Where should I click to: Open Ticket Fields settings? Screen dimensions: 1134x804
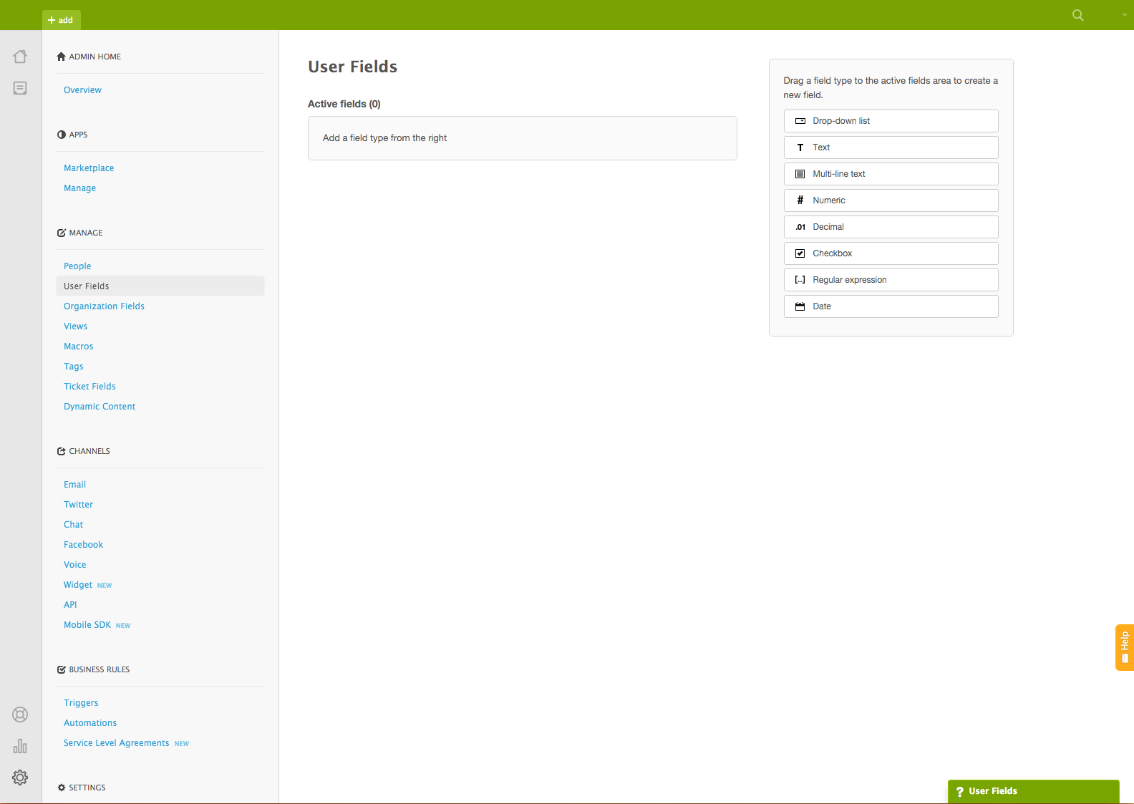(89, 387)
